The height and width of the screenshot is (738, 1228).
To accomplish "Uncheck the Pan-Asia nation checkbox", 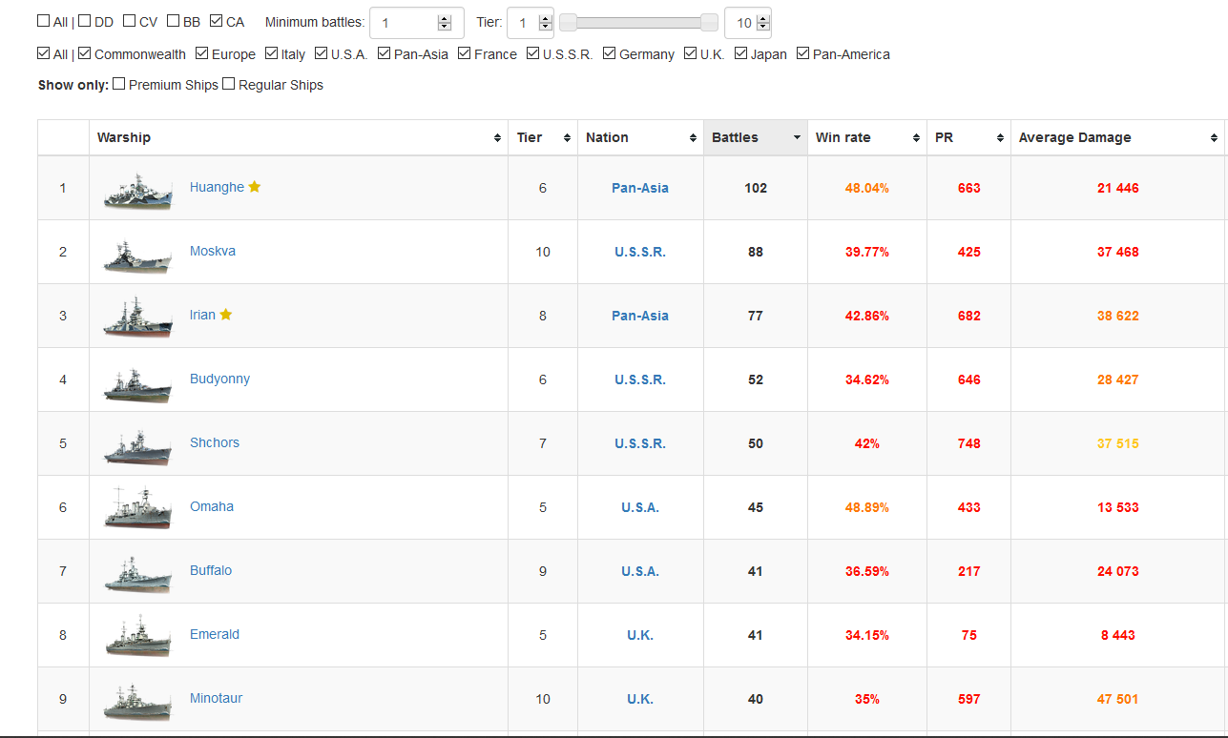I will click(385, 53).
